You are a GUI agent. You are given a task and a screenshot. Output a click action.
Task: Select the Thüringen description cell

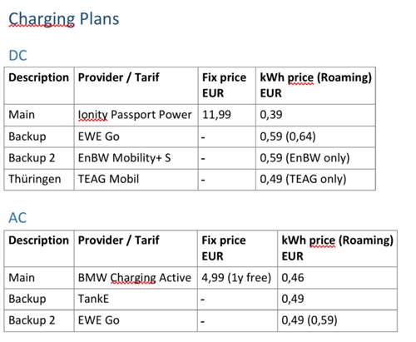pyautogui.click(x=39, y=180)
